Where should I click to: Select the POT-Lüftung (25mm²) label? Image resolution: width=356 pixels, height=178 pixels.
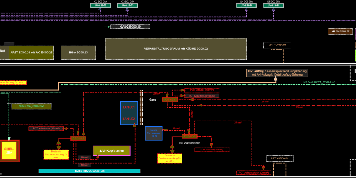(x=202, y=90)
